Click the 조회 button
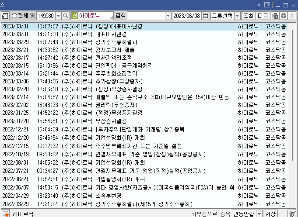Screen dimensions: 298x217 [249, 16]
